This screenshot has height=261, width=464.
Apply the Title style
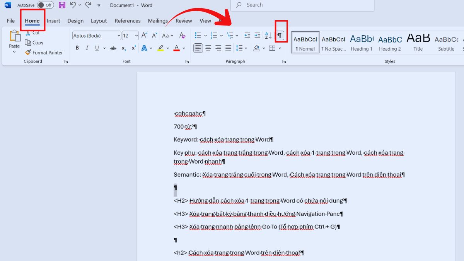(418, 42)
